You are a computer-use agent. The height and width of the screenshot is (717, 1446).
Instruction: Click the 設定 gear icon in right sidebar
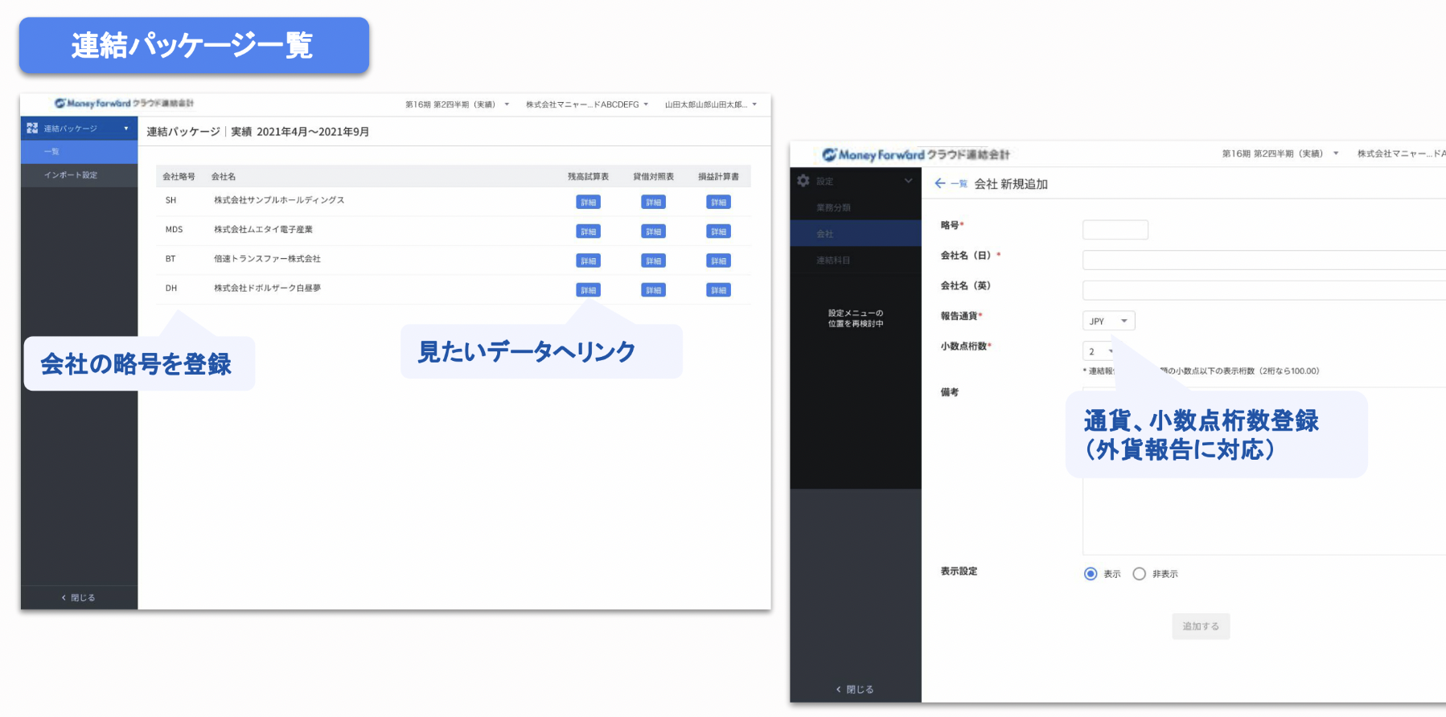click(x=803, y=181)
